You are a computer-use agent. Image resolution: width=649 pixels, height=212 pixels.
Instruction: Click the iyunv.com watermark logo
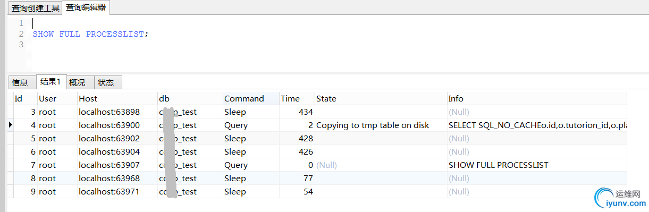(619, 198)
